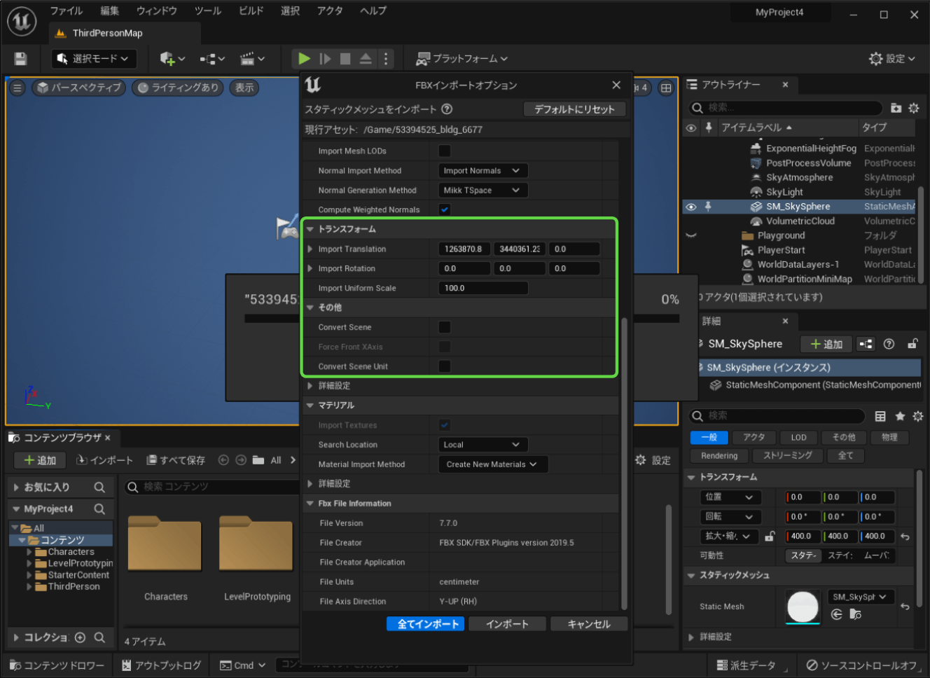
Task: Open the cinematics clapperboard dropdown
Action: (x=252, y=59)
